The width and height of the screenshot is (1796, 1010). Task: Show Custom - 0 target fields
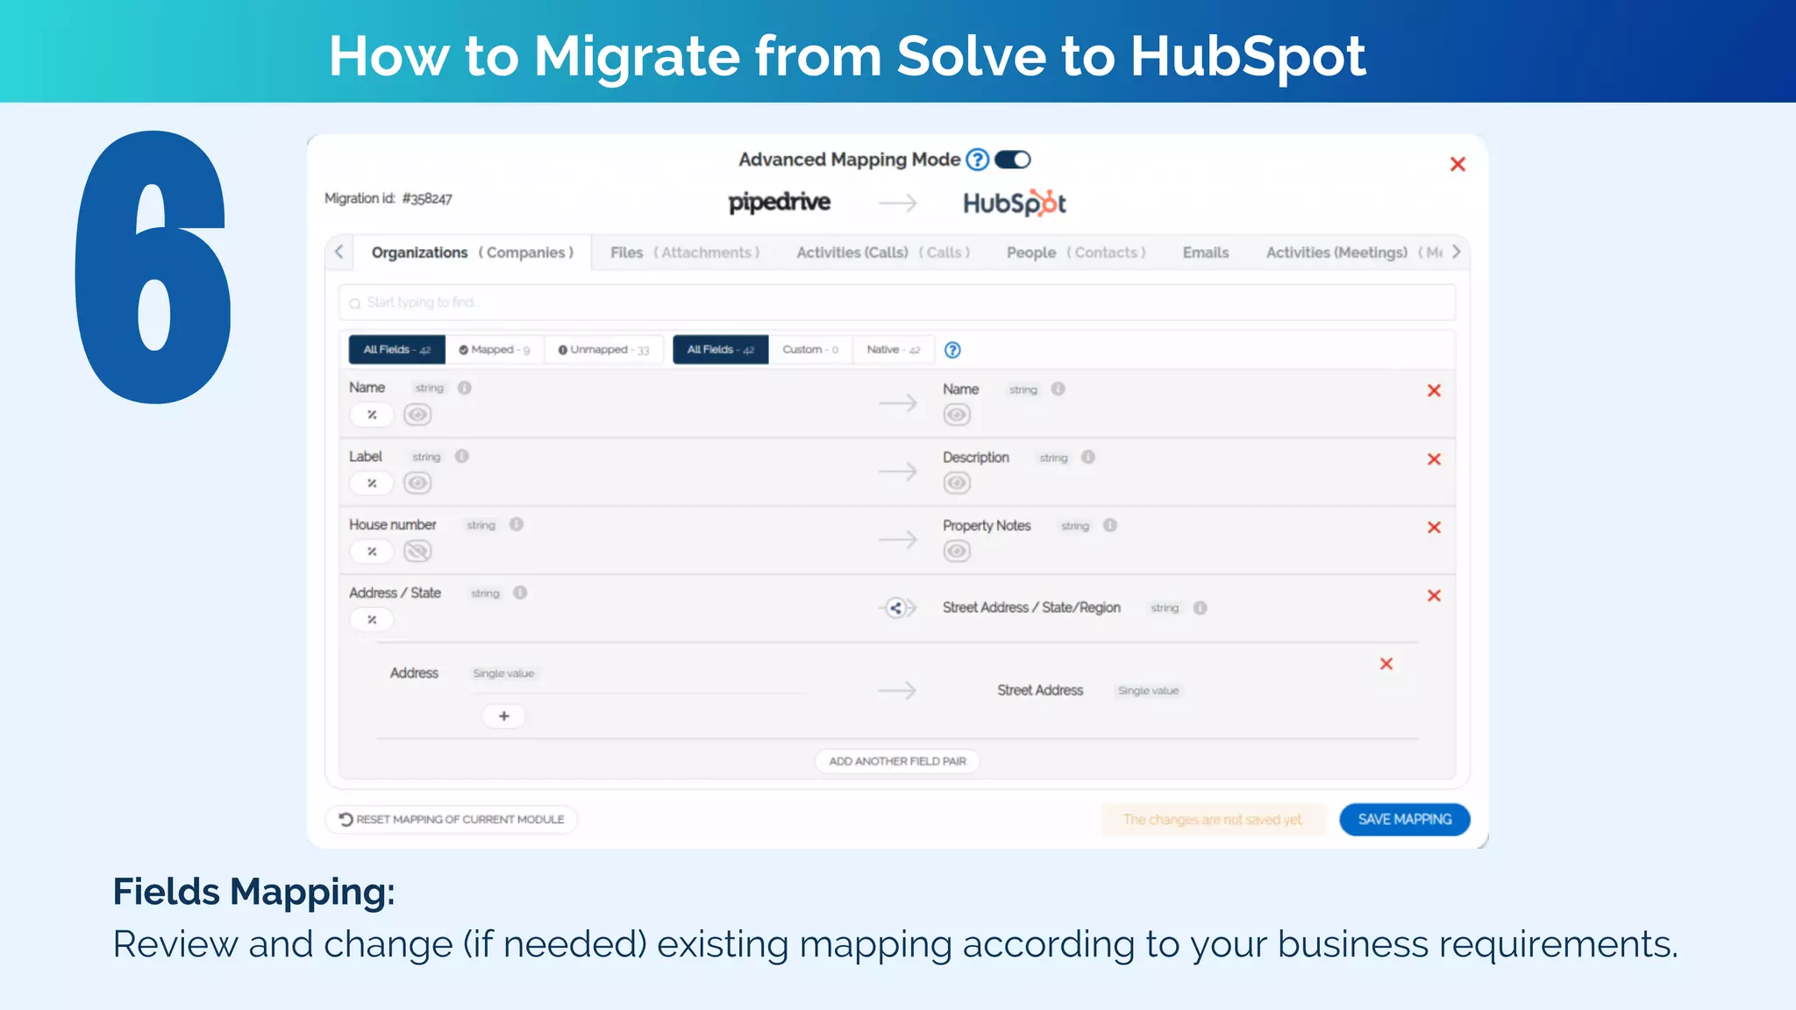coord(810,349)
